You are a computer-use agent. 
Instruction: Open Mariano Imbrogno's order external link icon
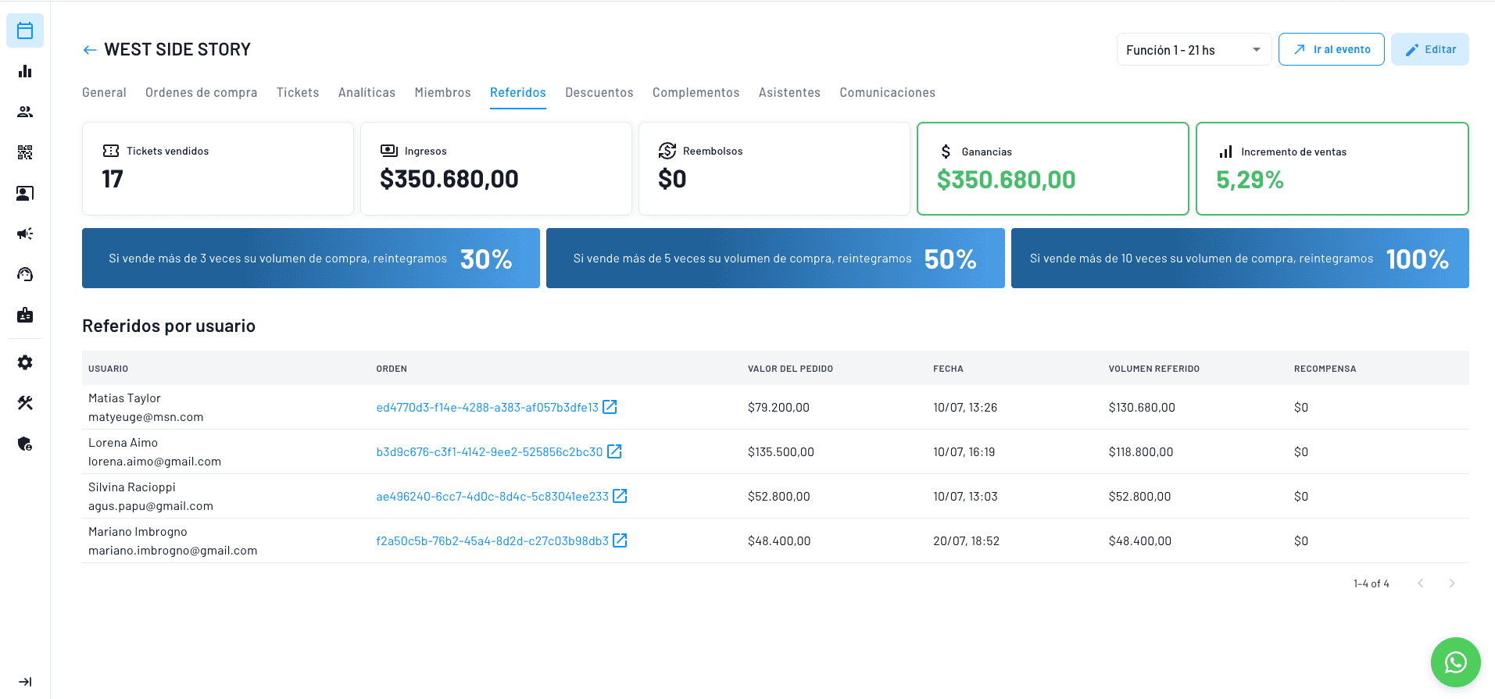click(x=620, y=540)
